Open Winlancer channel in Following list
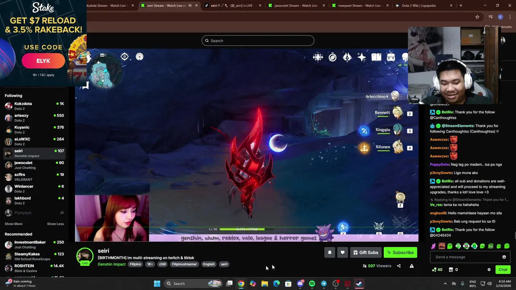This screenshot has width=516, height=290. click(x=34, y=188)
